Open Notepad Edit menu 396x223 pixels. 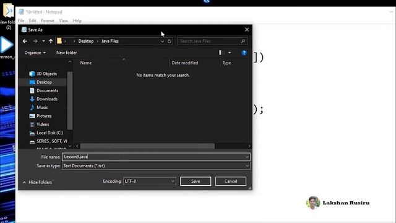[32, 20]
